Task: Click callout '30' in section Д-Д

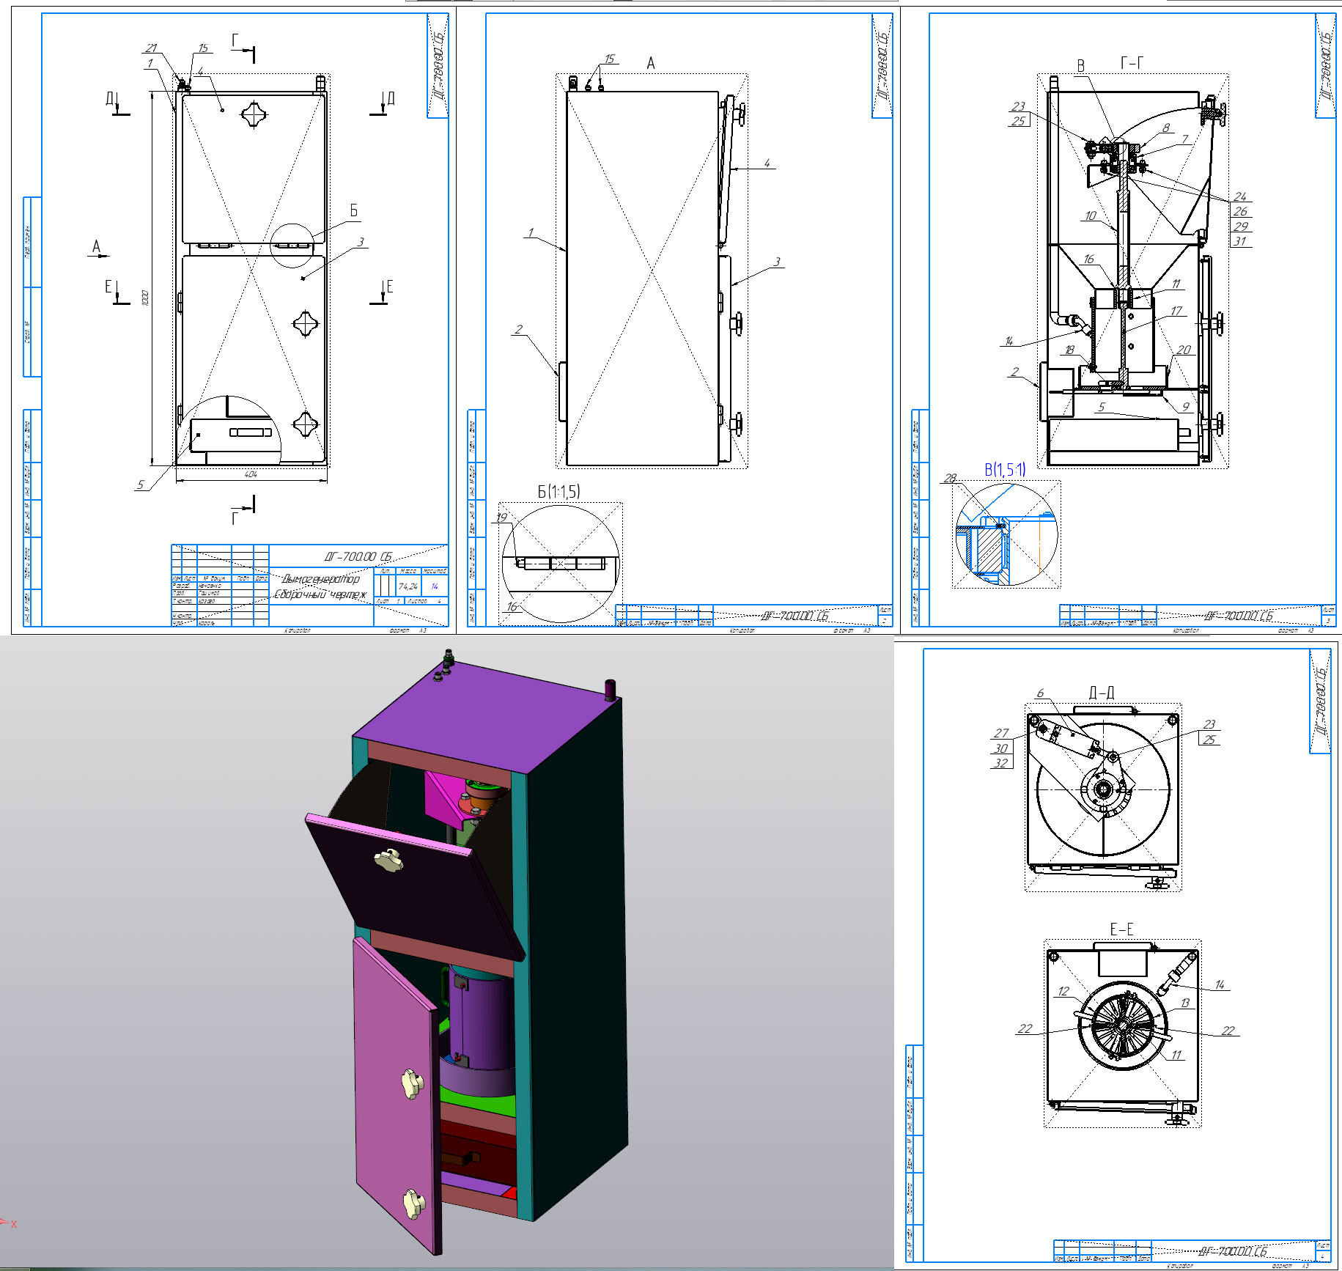Action: [1001, 748]
